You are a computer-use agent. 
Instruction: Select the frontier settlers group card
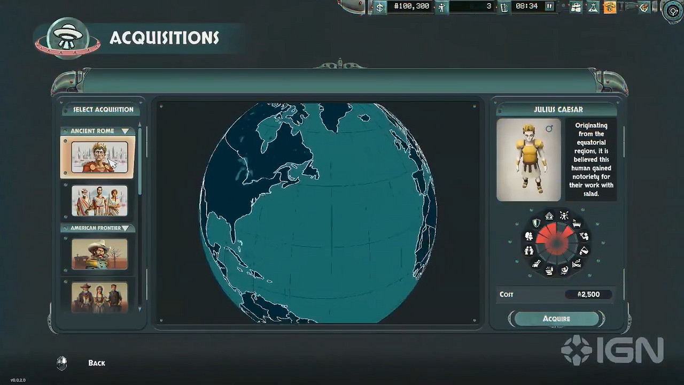coord(99,297)
